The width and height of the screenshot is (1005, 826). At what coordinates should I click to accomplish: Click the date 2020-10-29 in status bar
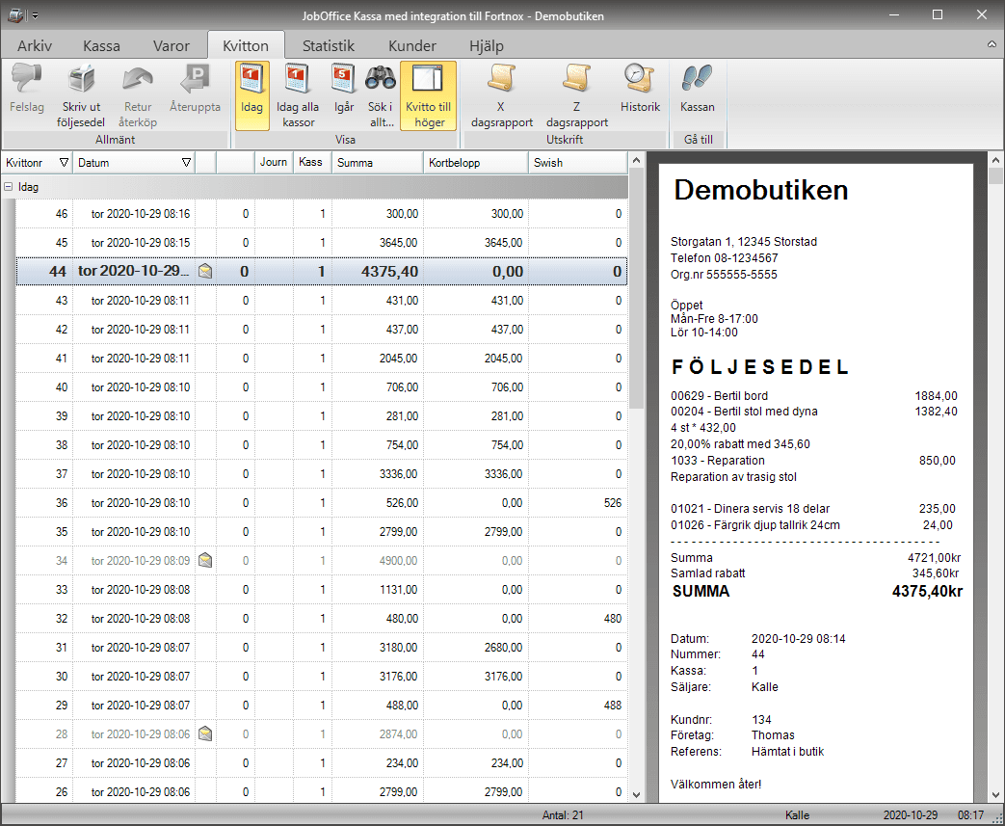click(911, 815)
